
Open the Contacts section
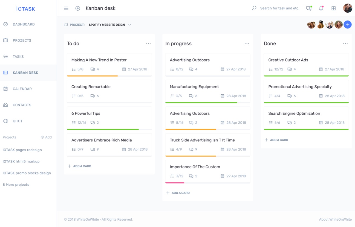point(22,105)
